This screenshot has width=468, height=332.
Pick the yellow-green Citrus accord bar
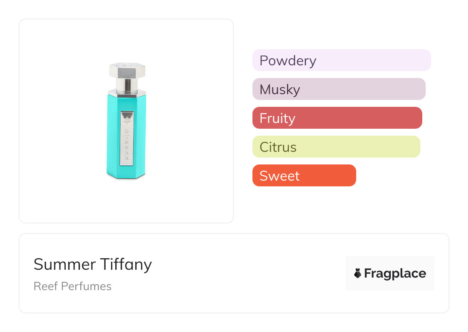click(336, 147)
